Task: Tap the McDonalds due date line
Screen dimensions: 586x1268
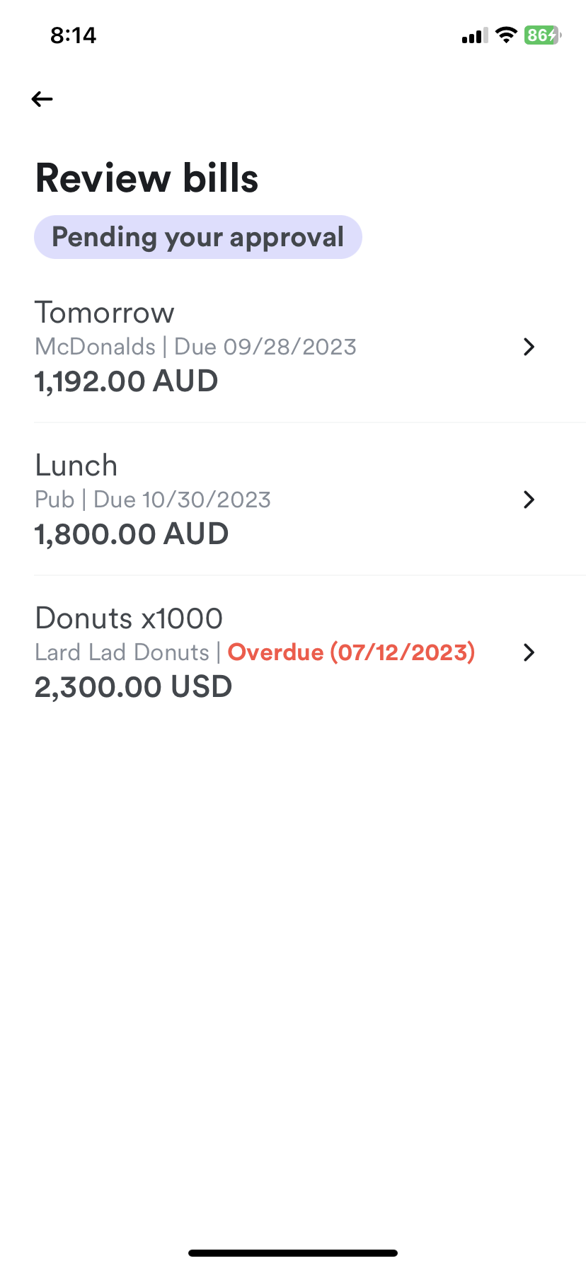Action: click(x=195, y=347)
